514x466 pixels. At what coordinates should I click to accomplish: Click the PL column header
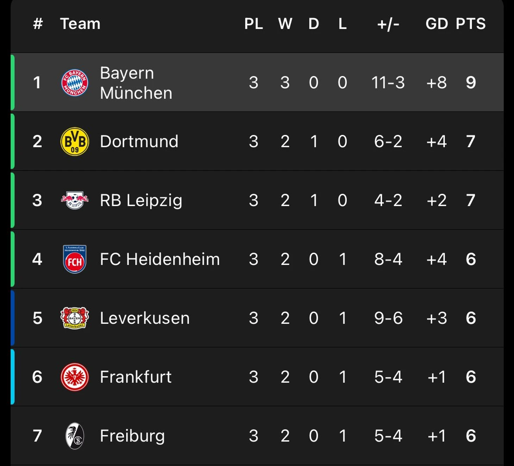coord(253,24)
